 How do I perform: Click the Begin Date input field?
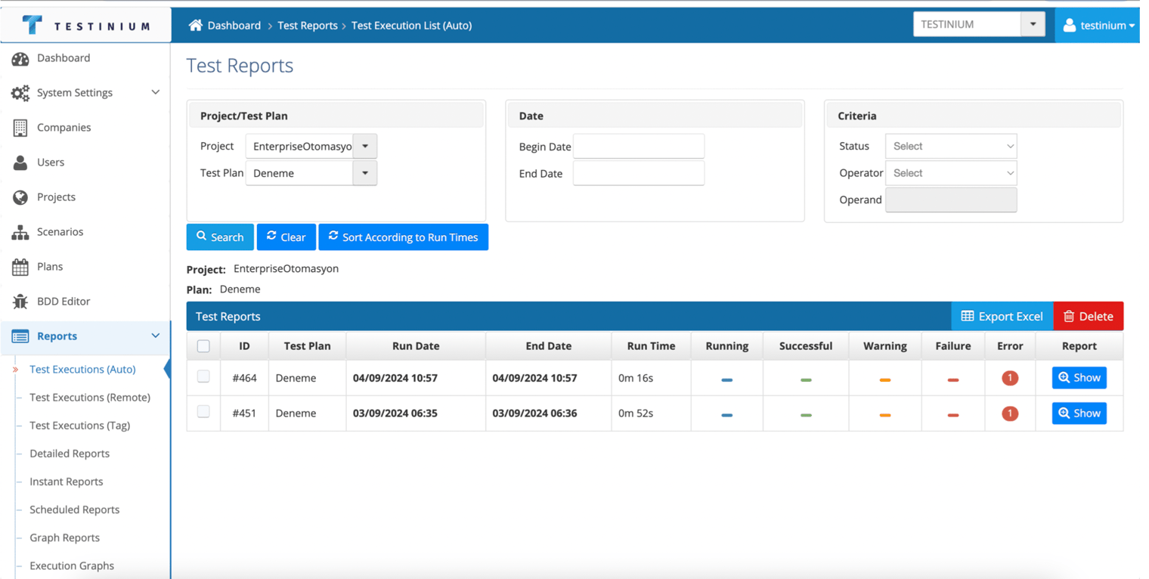click(x=639, y=147)
